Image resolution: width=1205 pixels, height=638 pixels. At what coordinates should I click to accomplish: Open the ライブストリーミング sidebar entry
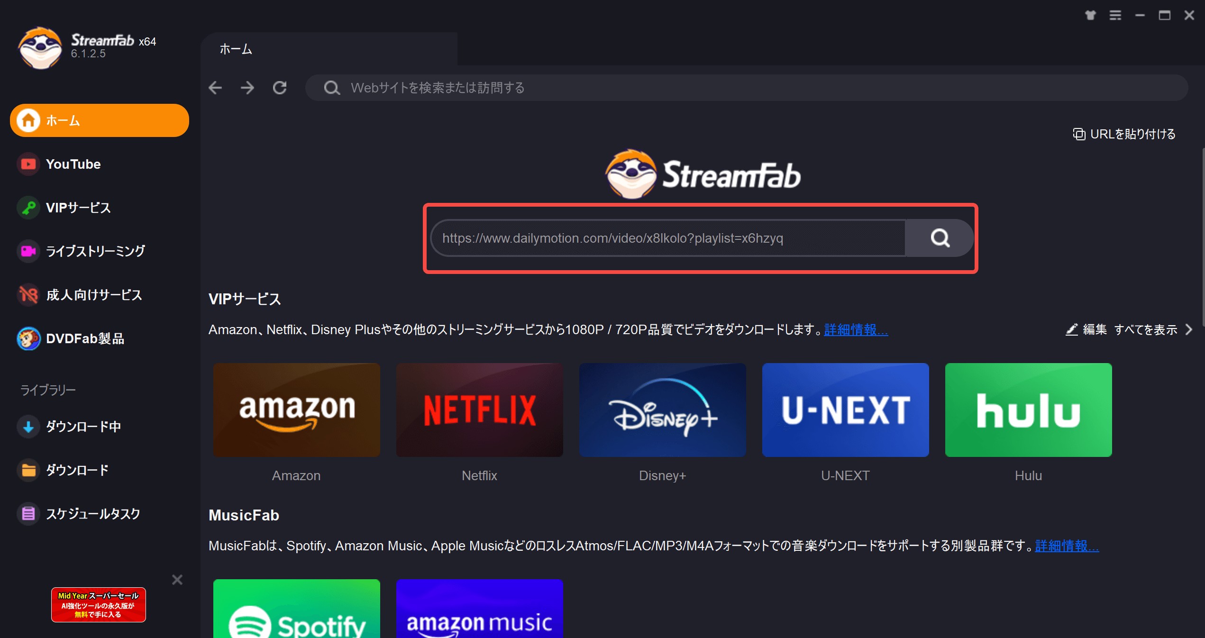coord(100,251)
